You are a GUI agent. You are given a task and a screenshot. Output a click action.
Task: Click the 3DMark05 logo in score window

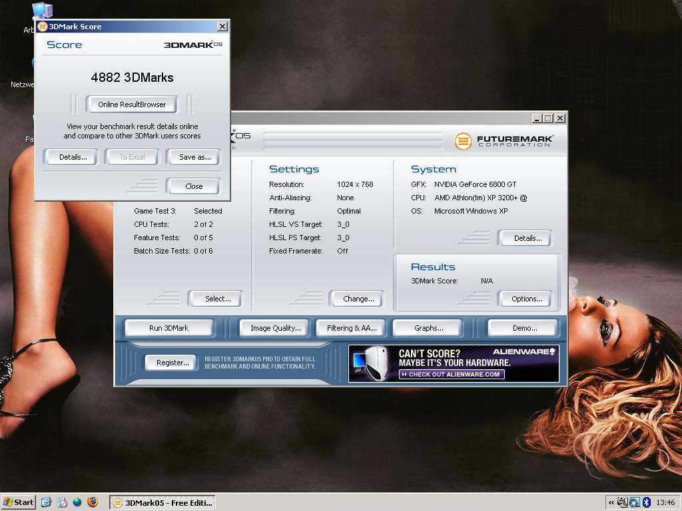(x=192, y=45)
